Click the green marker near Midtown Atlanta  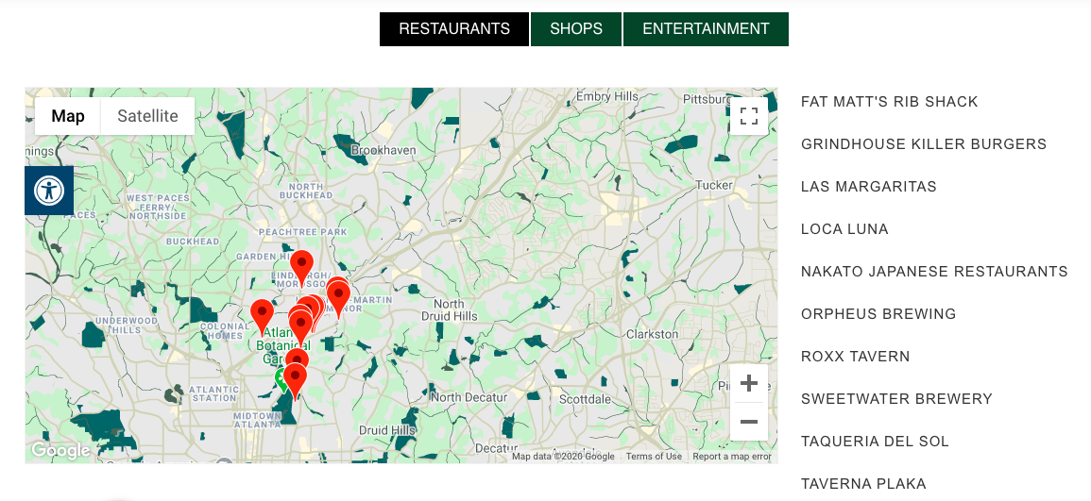pos(281,381)
